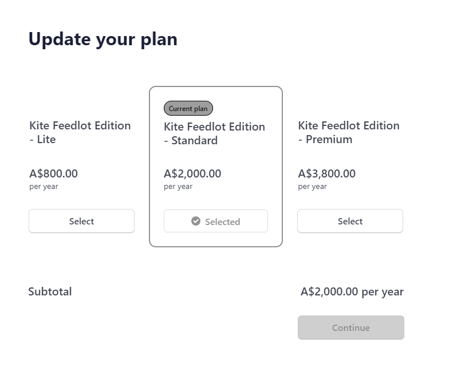Click the Current plan badge
461x379 pixels.
pyautogui.click(x=188, y=108)
